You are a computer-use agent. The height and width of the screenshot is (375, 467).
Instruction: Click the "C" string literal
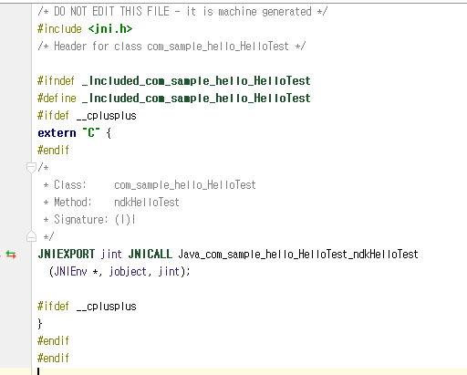[91, 132]
